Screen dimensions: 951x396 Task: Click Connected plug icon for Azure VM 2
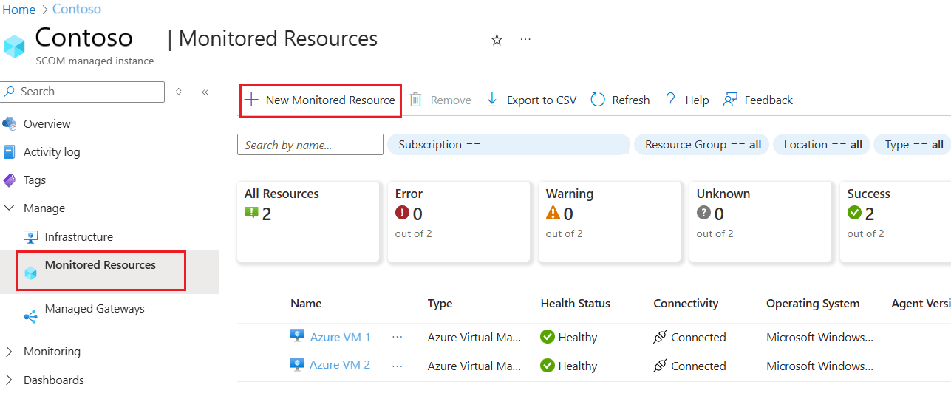661,366
